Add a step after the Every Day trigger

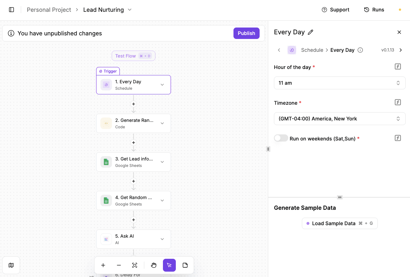click(x=133, y=104)
